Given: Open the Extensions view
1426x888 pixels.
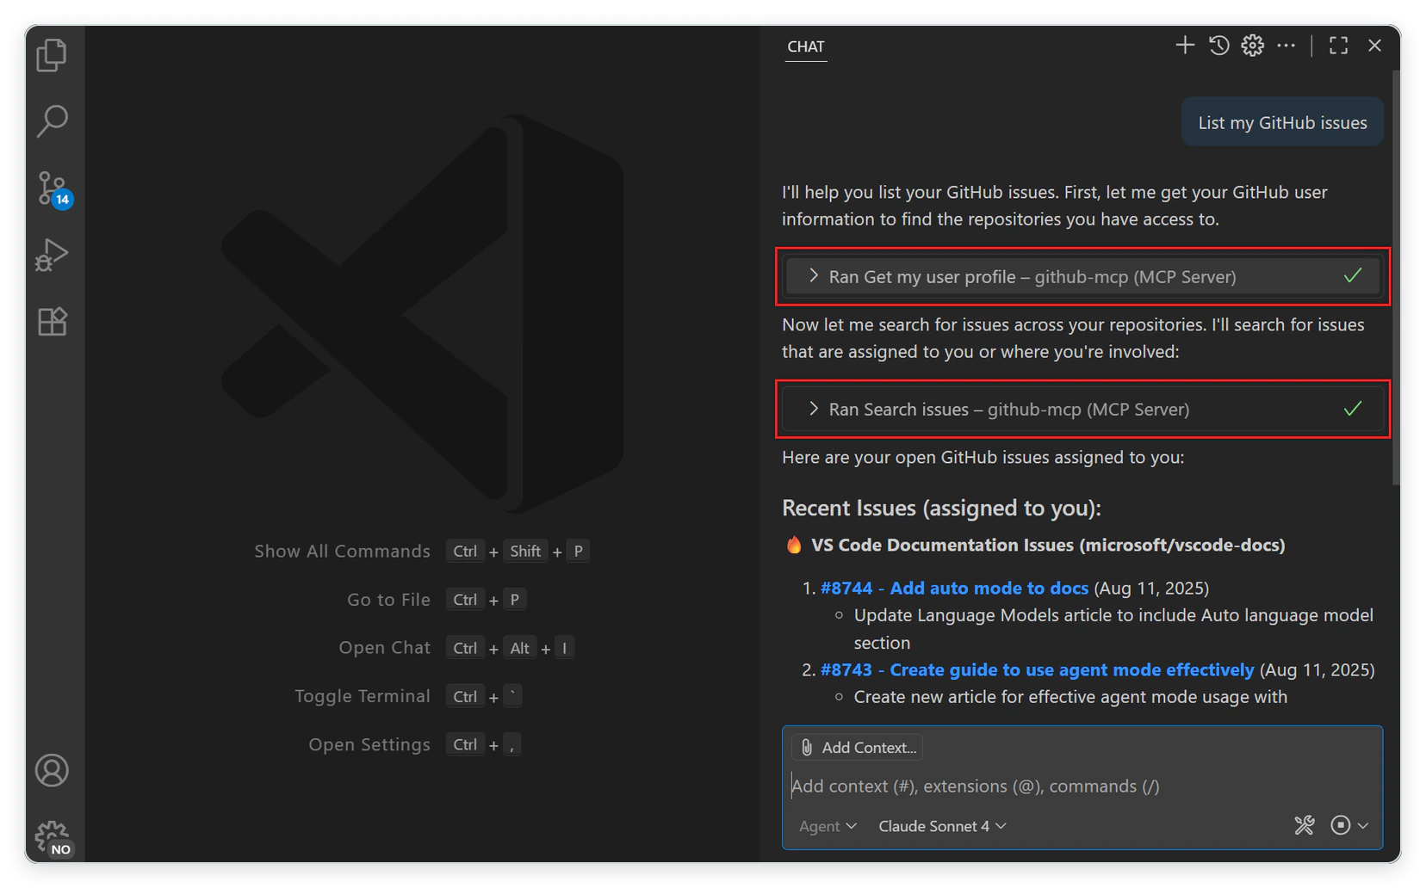Looking at the screenshot, I should click(53, 322).
